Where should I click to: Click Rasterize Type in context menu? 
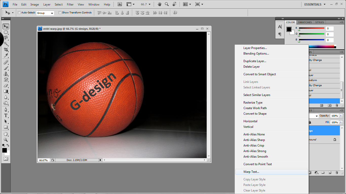[x=253, y=103]
